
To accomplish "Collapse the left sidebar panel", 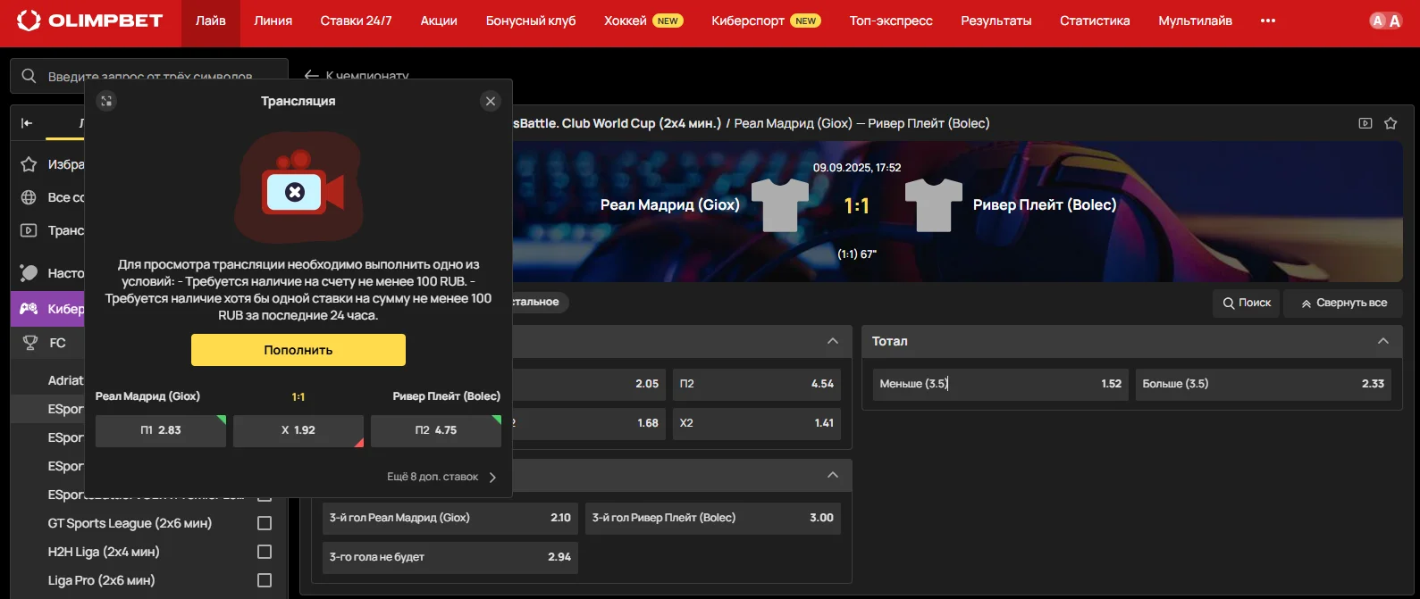I will (27, 123).
